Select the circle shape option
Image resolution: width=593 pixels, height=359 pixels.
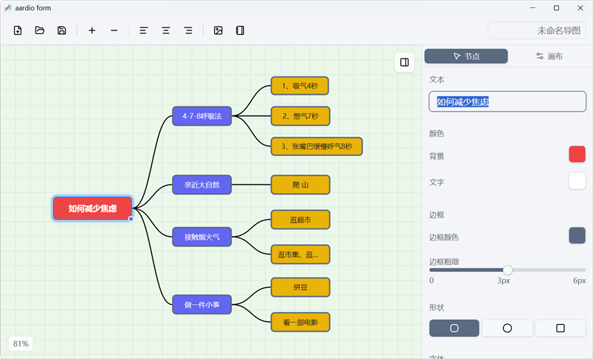click(x=507, y=328)
